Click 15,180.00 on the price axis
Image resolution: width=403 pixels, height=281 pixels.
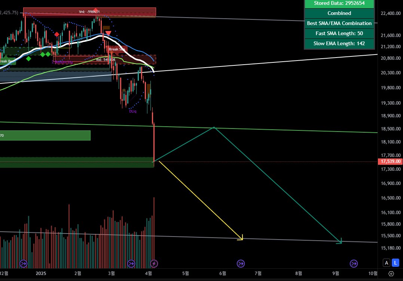[x=391, y=248]
